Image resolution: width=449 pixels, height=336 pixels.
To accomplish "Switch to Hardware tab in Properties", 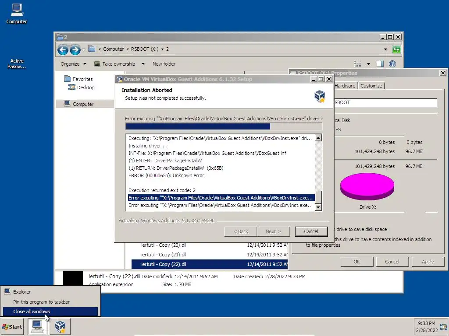I will click(x=345, y=86).
